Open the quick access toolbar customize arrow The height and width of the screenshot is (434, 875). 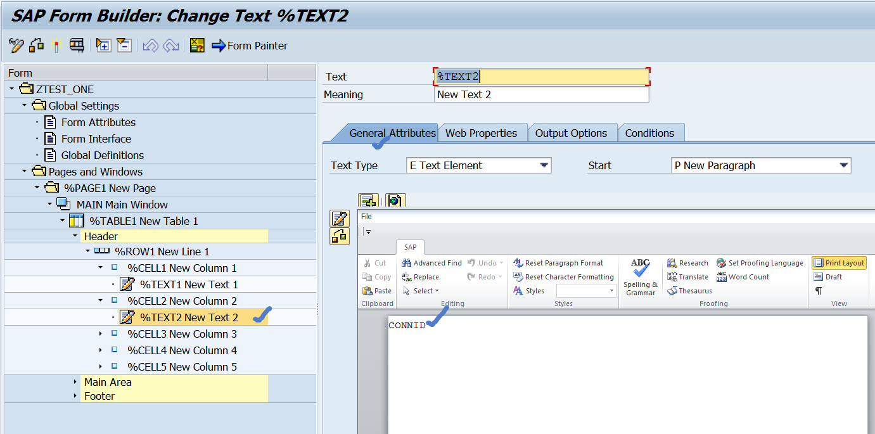point(369,233)
